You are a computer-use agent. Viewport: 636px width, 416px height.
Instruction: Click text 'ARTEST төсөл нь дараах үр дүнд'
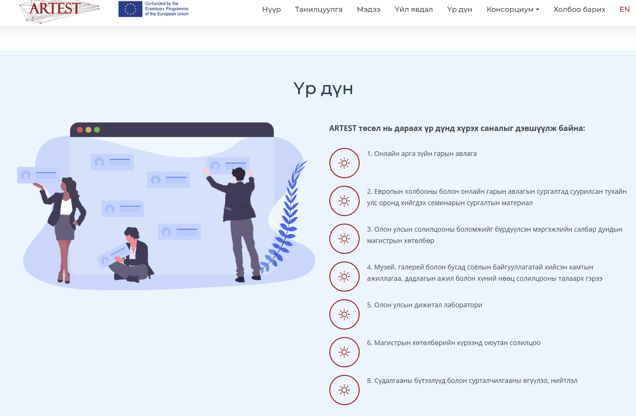457,128
